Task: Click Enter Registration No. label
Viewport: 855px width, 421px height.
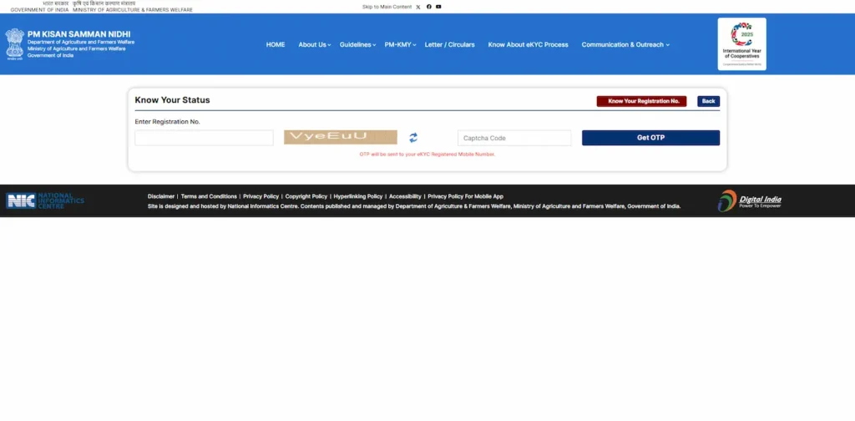Action: tap(167, 122)
